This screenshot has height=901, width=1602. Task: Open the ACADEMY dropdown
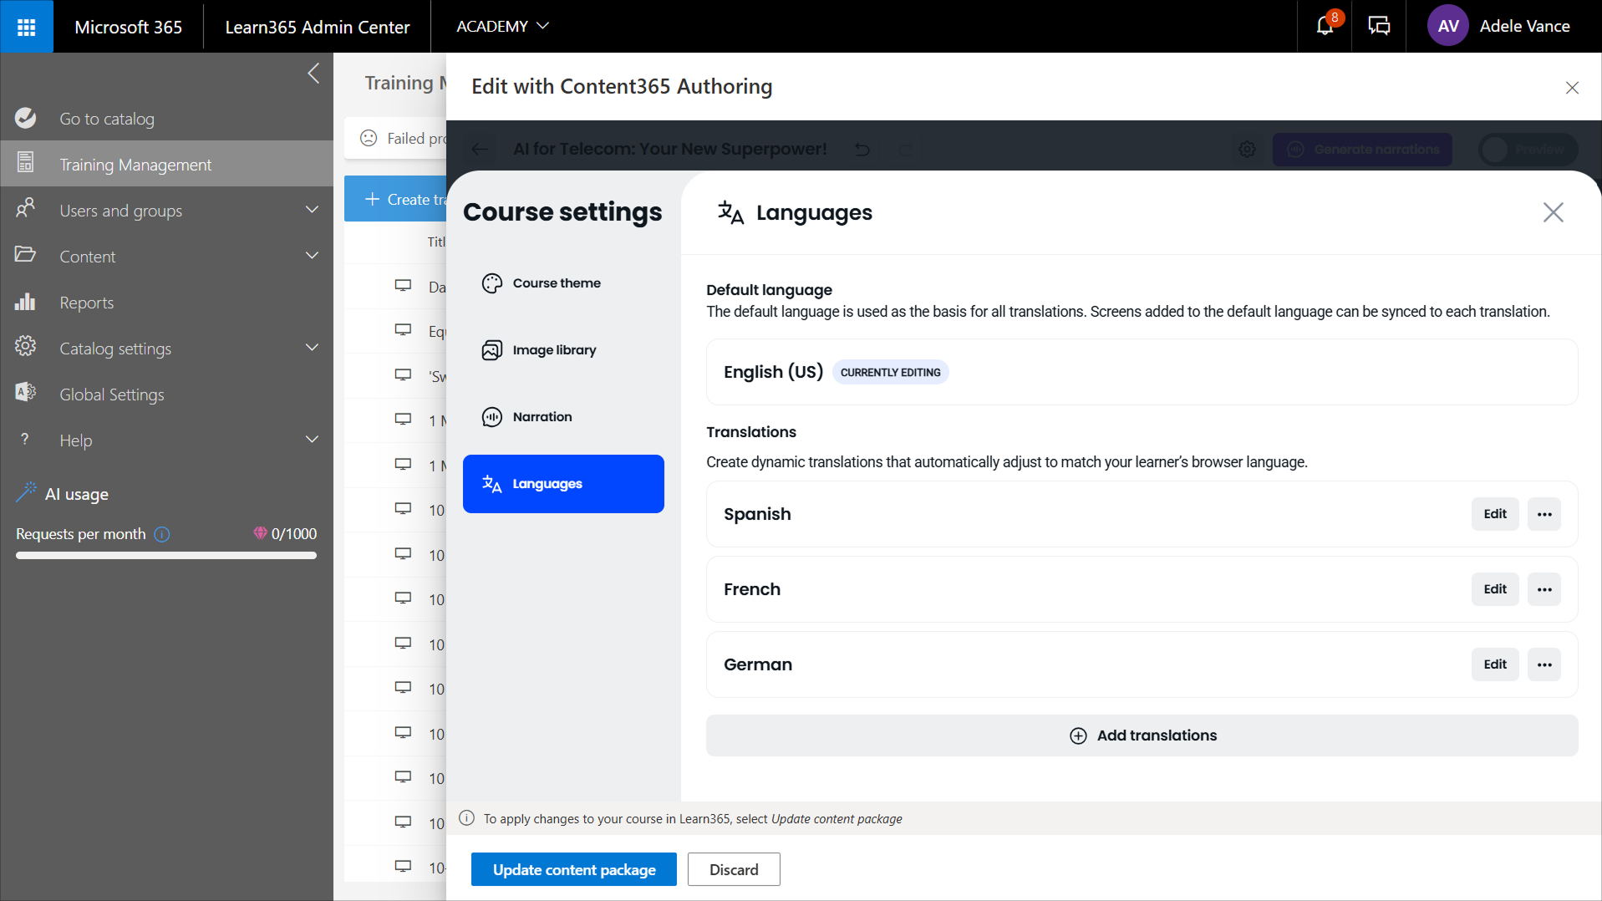point(502,26)
